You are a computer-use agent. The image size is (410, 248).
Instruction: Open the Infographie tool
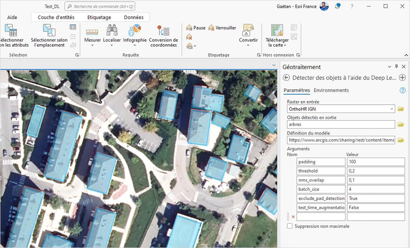click(135, 35)
